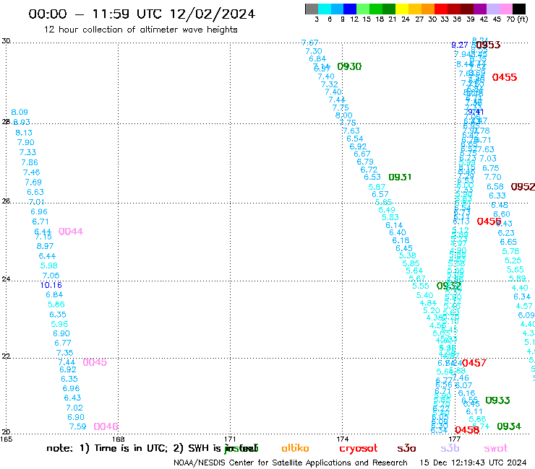Select the 8.00 wave height value
This screenshot has width=535, height=469.
coord(343,115)
